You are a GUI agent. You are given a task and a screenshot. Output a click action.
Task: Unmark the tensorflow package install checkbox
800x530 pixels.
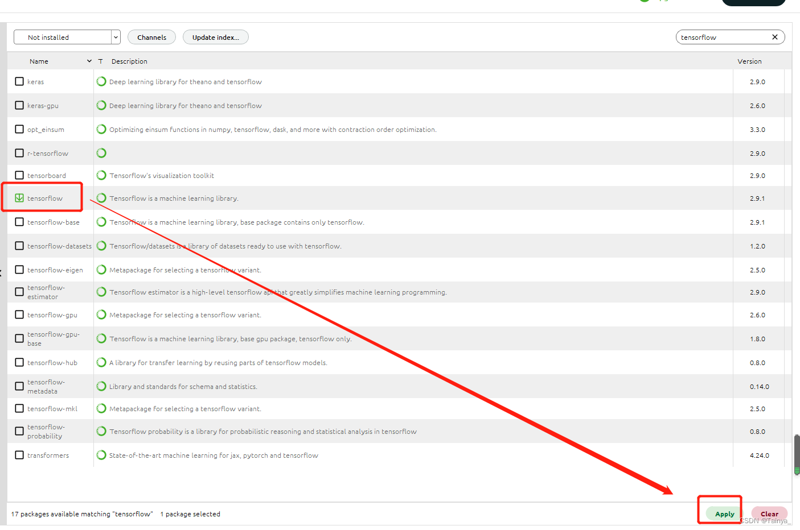[19, 198]
